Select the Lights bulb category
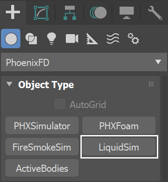Image resolution: width=168 pixels, height=182 pixels. coord(52,39)
